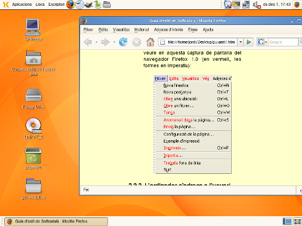This screenshot has width=302, height=226.
Task: Open the Aplicacions panel menu
Action: click(x=22, y=4)
